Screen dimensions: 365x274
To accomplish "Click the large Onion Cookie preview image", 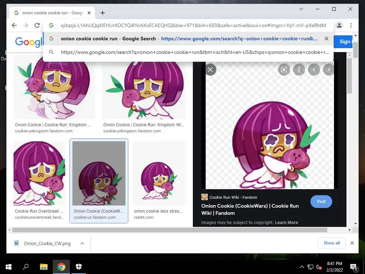I will point(270,125).
